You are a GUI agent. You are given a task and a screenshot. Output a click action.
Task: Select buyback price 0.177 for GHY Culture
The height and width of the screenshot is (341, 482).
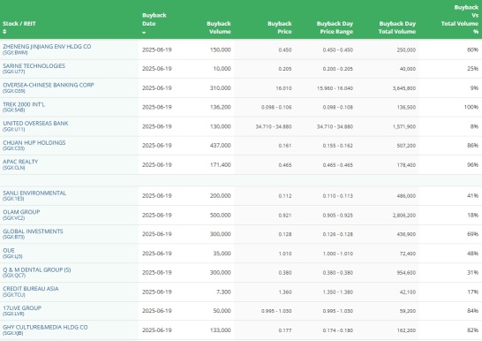click(285, 330)
